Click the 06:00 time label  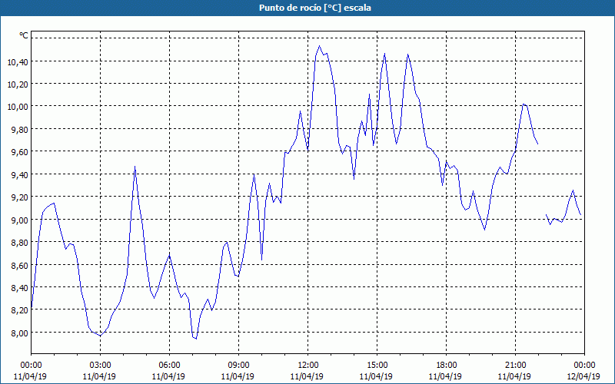pyautogui.click(x=169, y=366)
